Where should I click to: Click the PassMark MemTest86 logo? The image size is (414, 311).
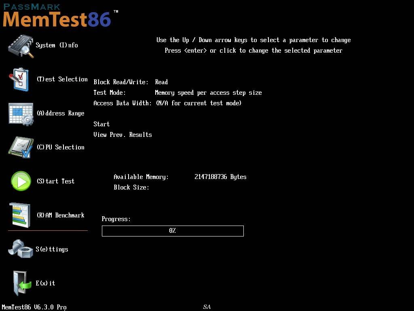[61, 15]
